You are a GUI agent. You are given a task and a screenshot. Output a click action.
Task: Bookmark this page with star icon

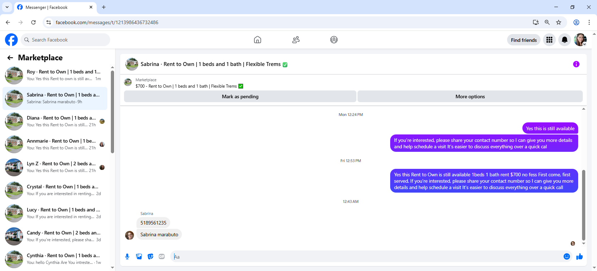tap(559, 22)
